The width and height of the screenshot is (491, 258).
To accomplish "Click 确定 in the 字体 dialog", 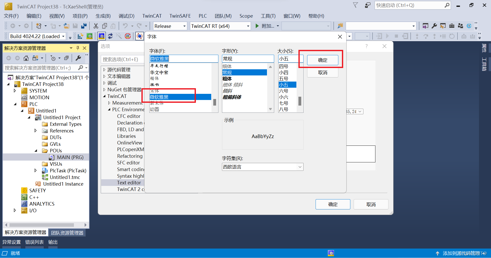I will (322, 60).
